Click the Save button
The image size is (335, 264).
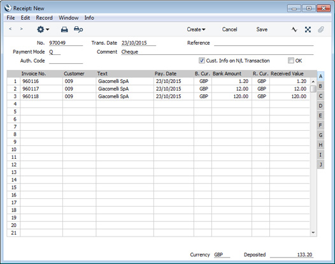click(x=262, y=29)
